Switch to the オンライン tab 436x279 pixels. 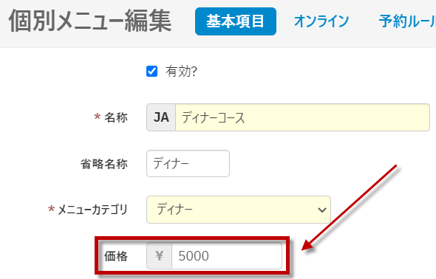321,21
